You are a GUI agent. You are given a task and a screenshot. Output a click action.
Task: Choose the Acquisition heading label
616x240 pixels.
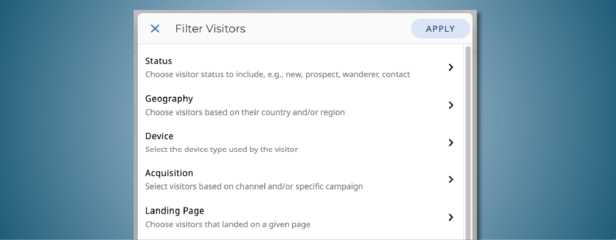(x=169, y=173)
